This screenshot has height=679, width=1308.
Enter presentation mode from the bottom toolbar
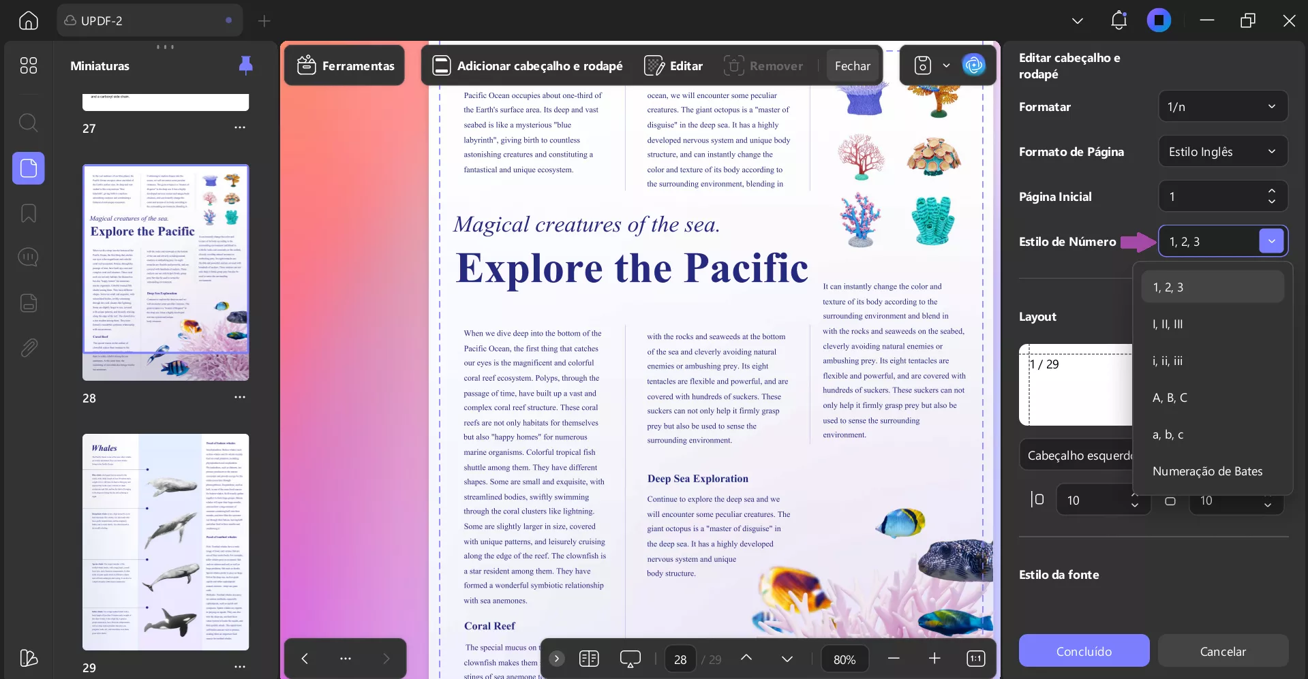click(630, 659)
